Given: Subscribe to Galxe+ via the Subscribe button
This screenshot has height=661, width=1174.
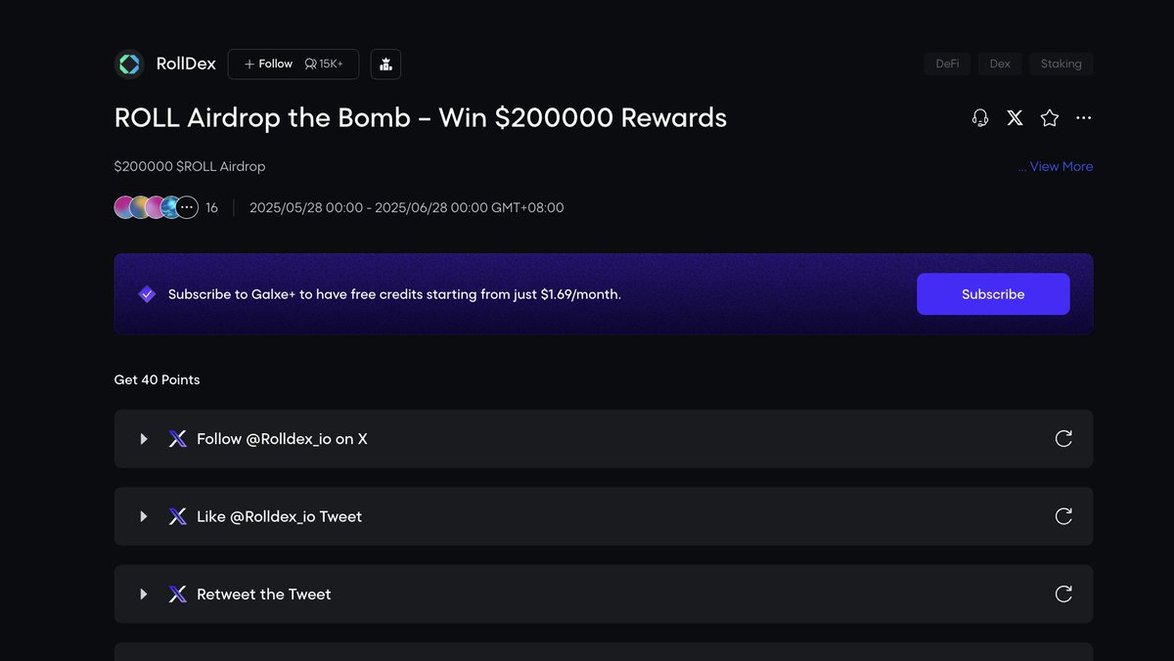Looking at the screenshot, I should (x=993, y=294).
